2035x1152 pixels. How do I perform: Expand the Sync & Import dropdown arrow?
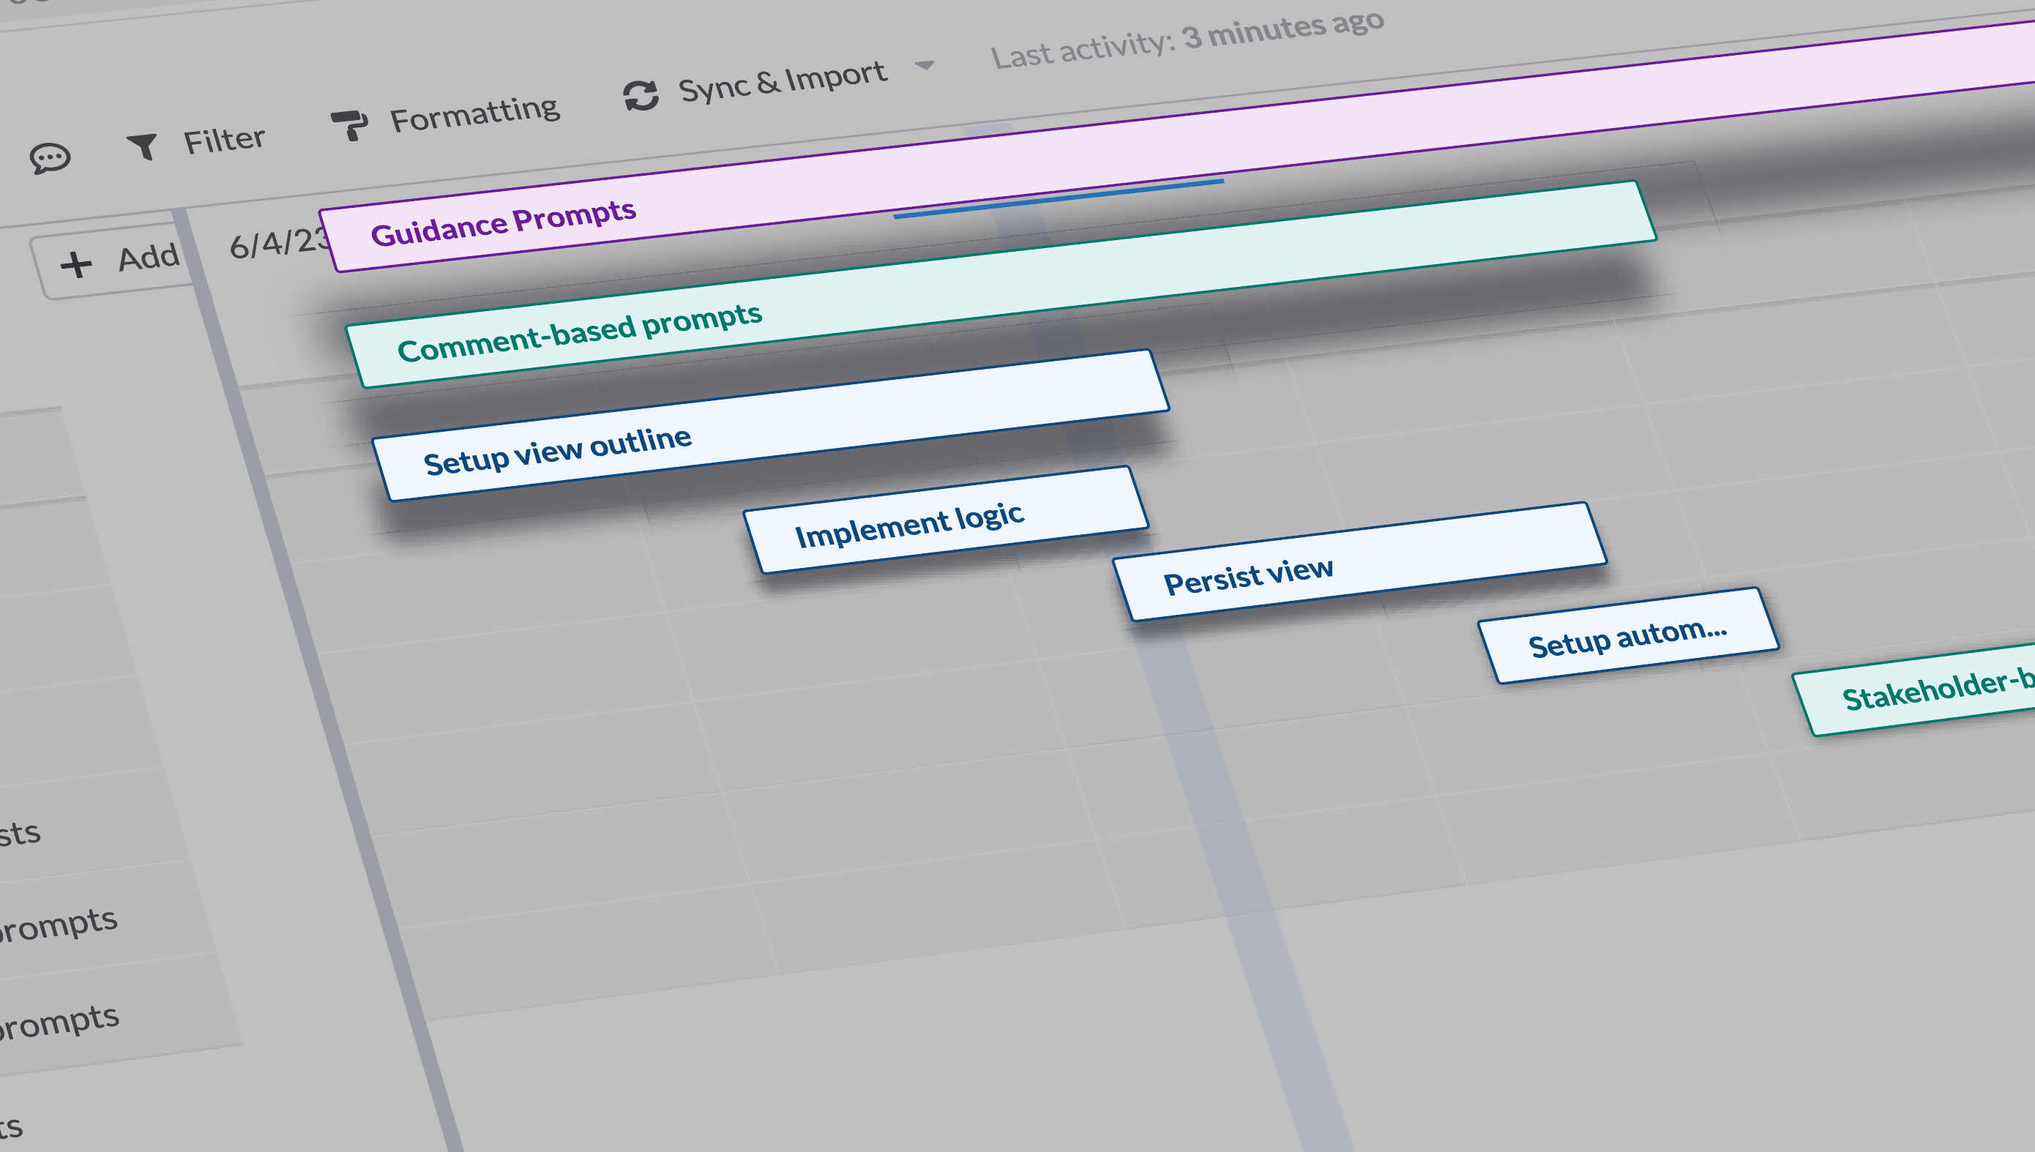[x=924, y=65]
